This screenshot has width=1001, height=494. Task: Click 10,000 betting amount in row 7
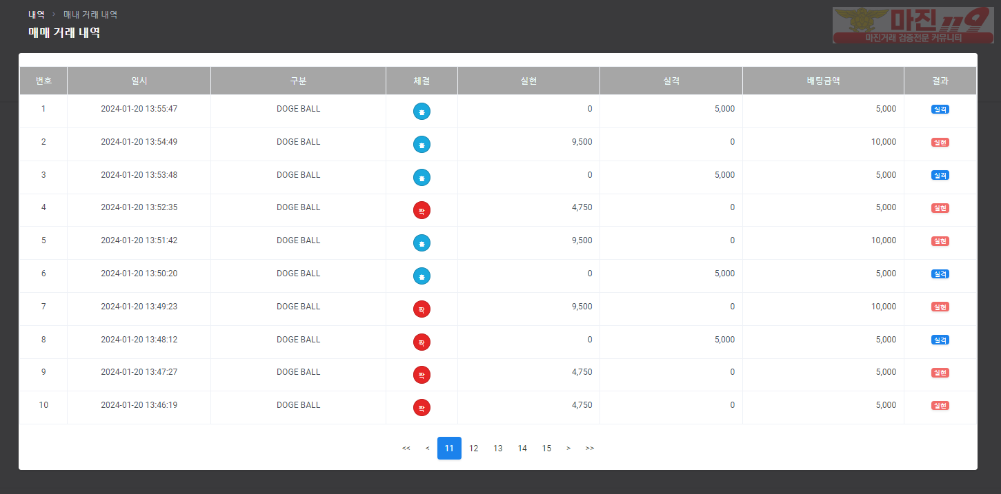pyautogui.click(x=884, y=307)
